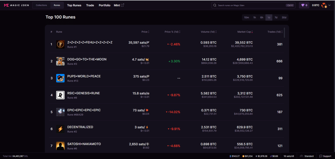Open the Portfolio menu item

pos(105,5)
